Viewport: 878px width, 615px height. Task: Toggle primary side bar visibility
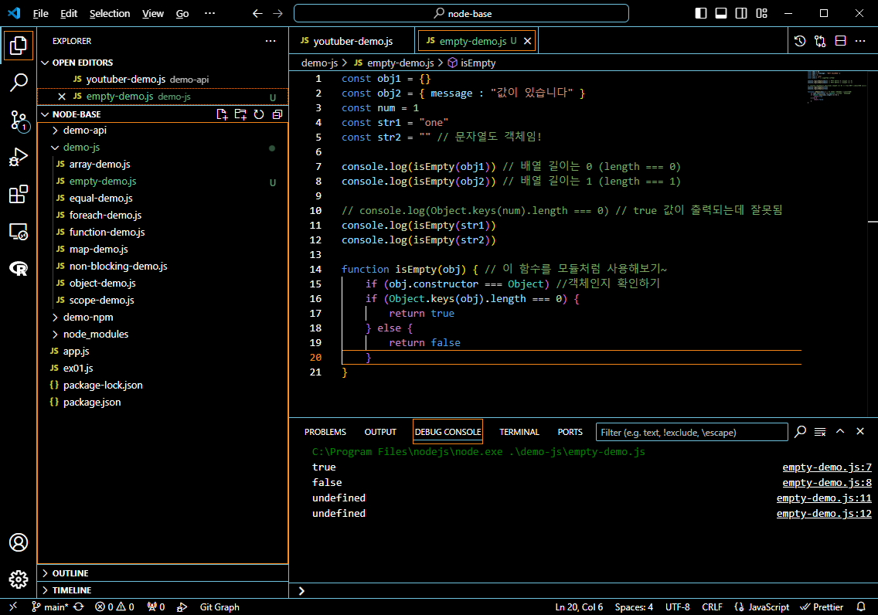click(x=701, y=13)
